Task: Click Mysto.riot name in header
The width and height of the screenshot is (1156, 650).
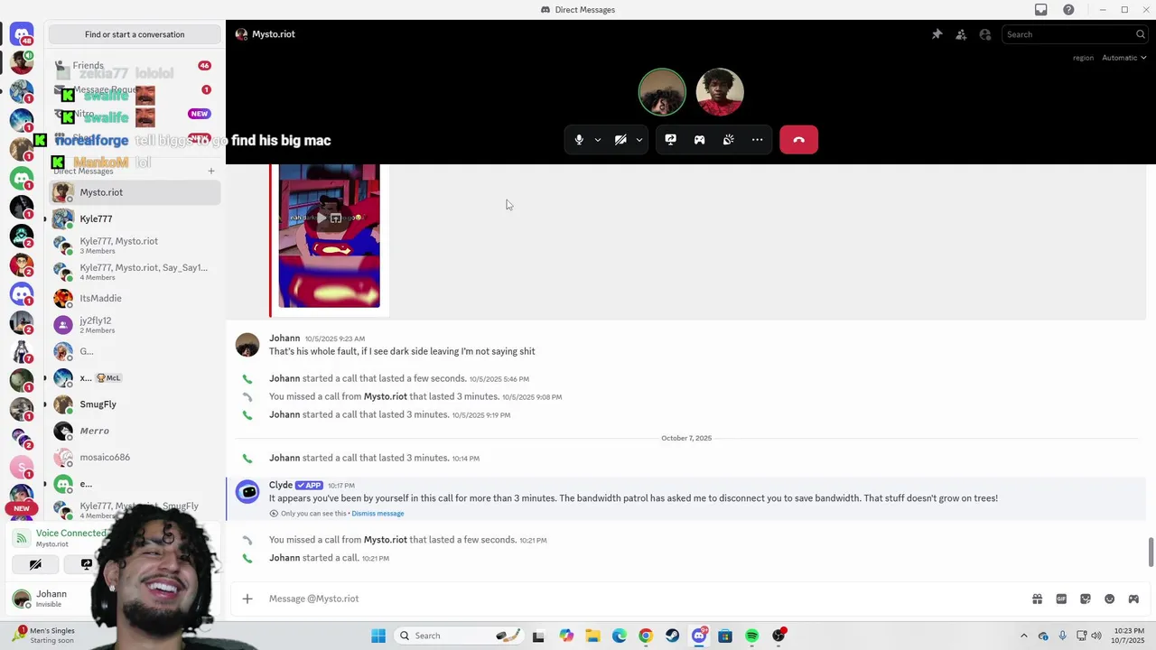Action: click(x=273, y=34)
